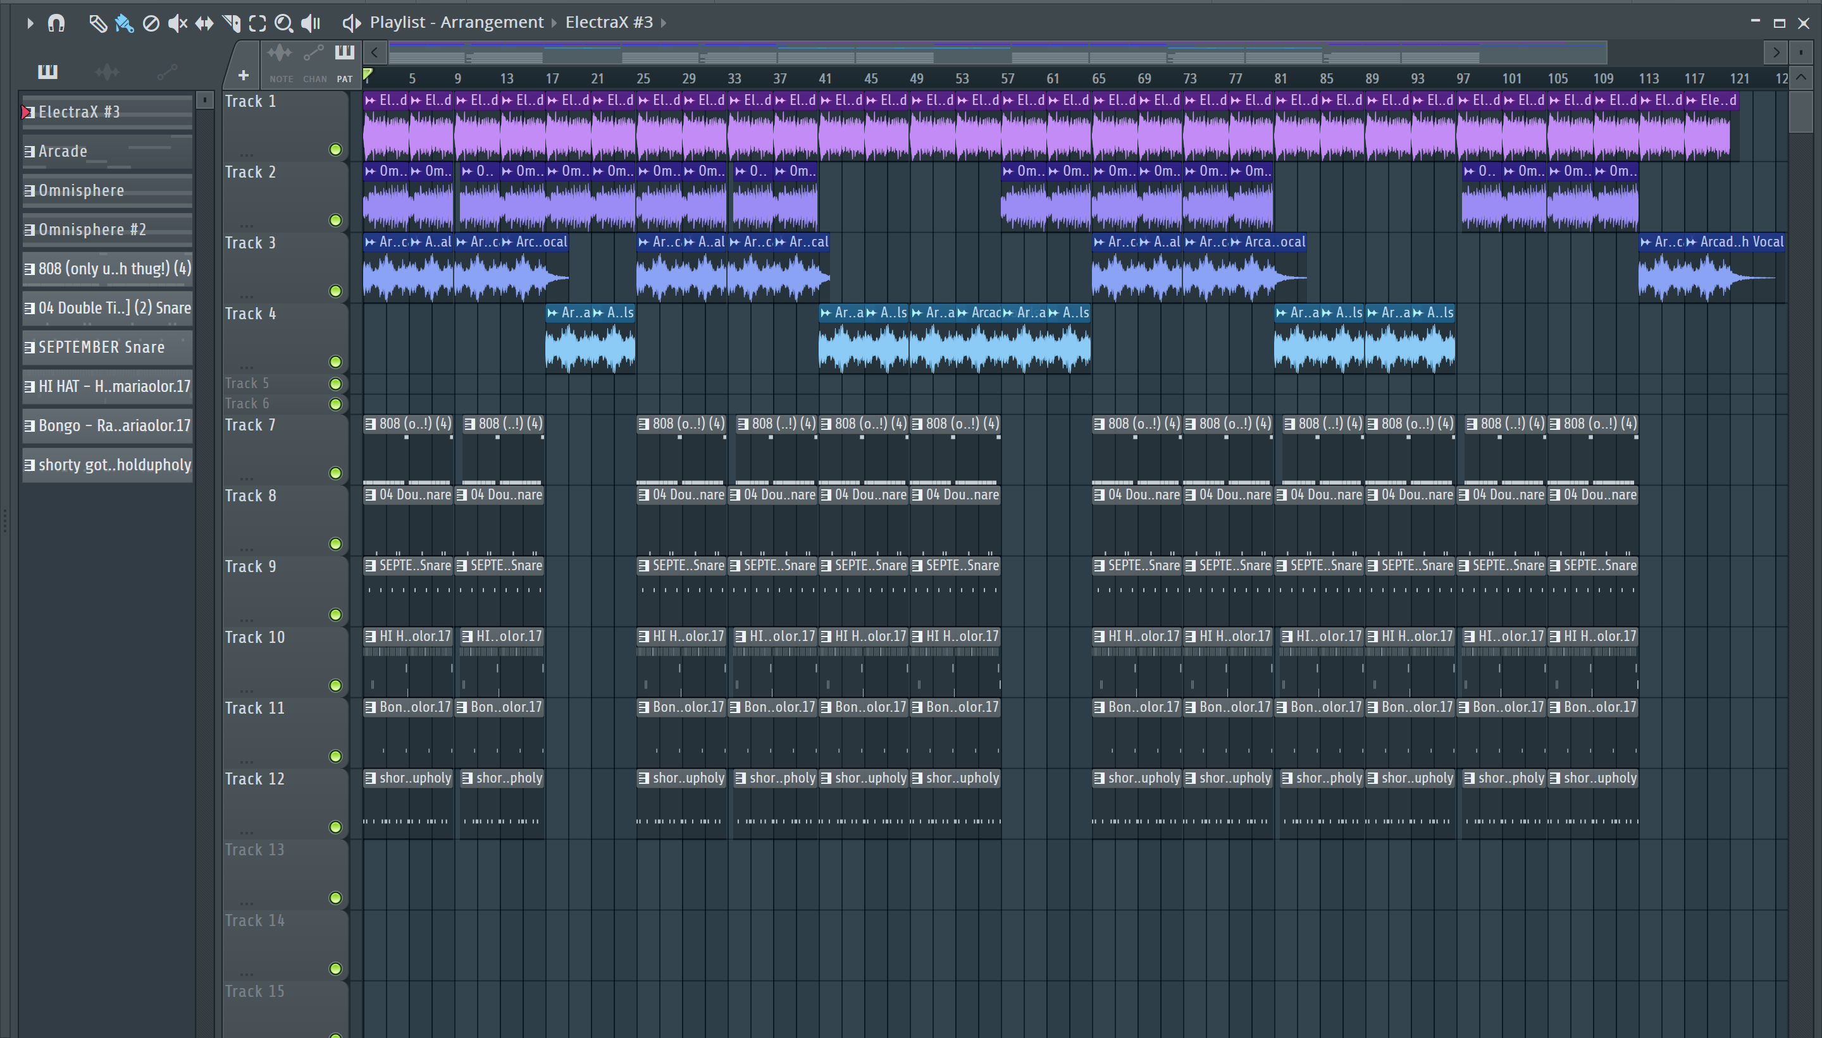Click bar 65 on the timeline ruler
The height and width of the screenshot is (1038, 1822).
(x=1099, y=78)
